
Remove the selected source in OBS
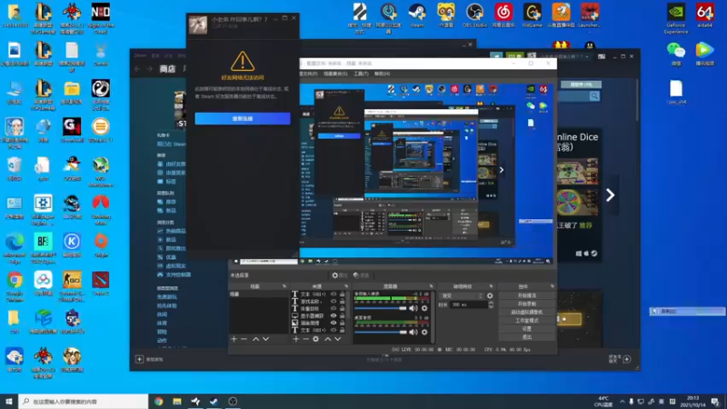(x=305, y=339)
